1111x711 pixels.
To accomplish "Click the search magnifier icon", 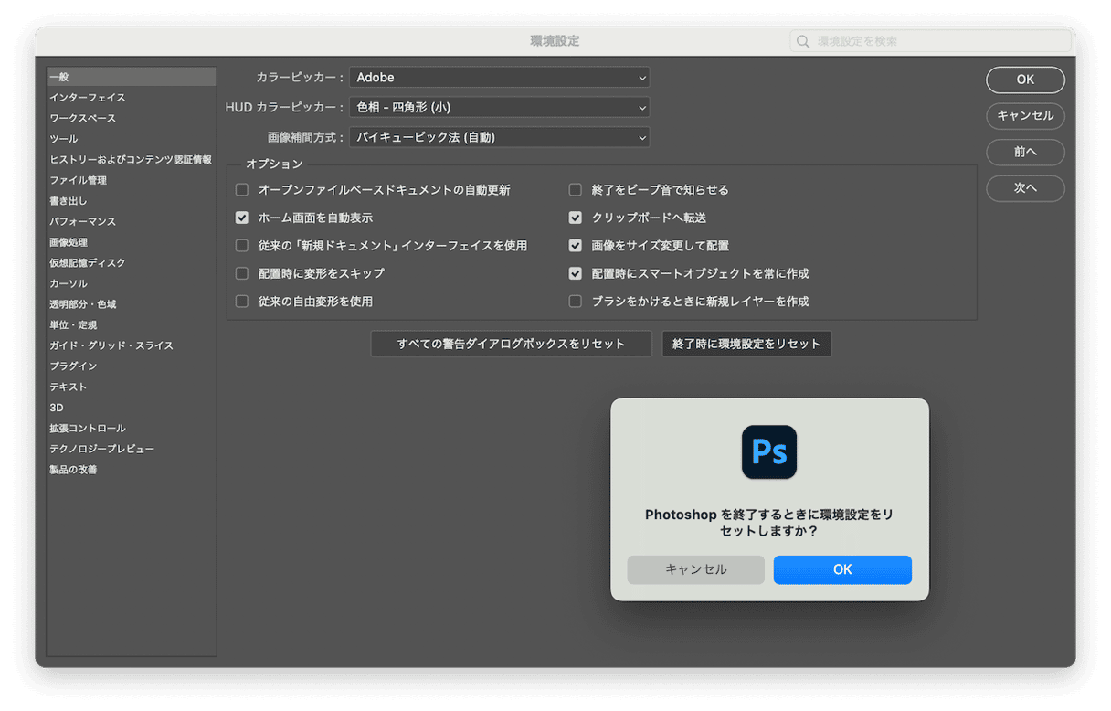I will point(803,41).
